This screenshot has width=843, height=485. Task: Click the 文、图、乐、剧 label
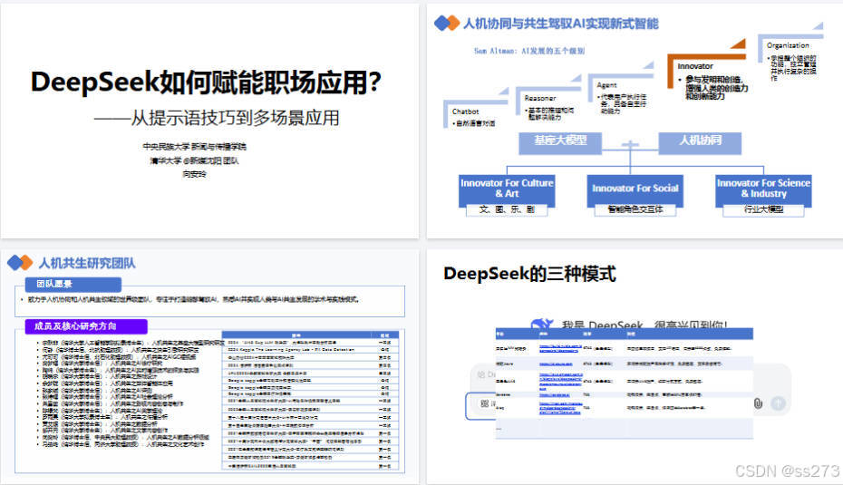click(507, 209)
